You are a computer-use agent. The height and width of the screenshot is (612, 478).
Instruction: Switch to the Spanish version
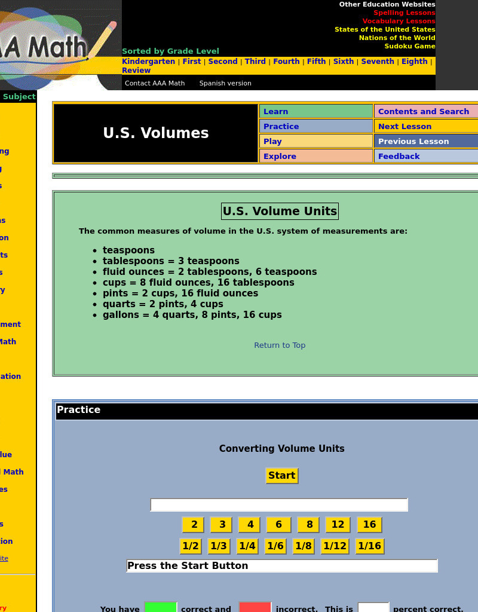225,83
